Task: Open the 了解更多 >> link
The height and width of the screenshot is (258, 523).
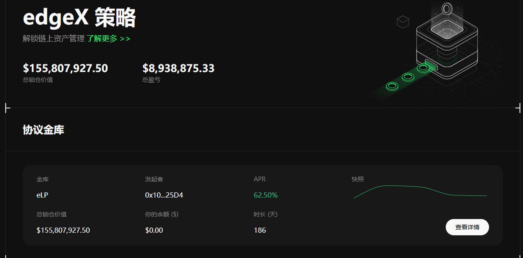Action: [x=109, y=39]
